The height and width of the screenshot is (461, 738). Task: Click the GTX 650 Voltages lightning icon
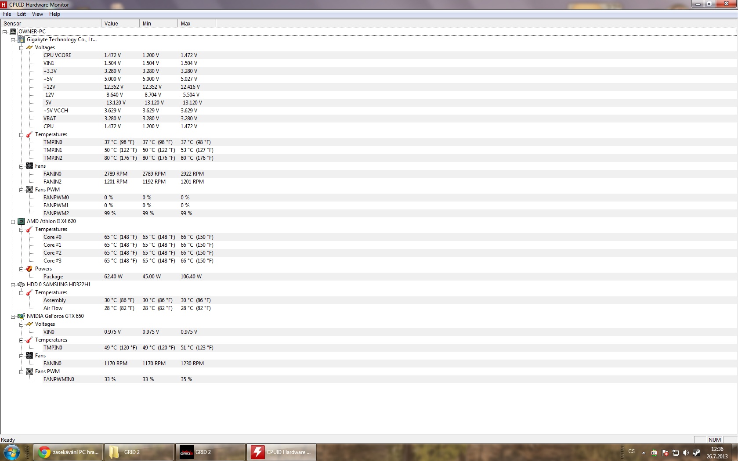(29, 324)
